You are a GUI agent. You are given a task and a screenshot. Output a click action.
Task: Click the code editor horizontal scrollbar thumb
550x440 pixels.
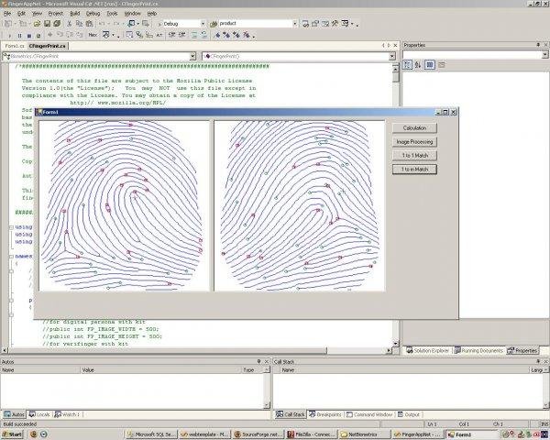[x=168, y=350]
